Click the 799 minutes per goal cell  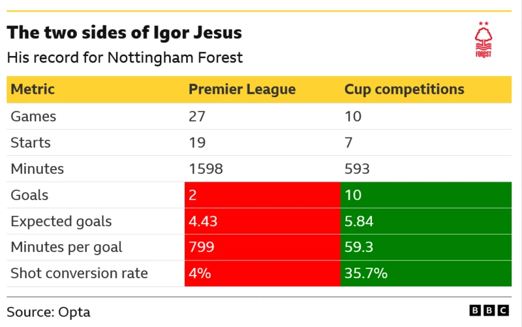[x=262, y=247]
